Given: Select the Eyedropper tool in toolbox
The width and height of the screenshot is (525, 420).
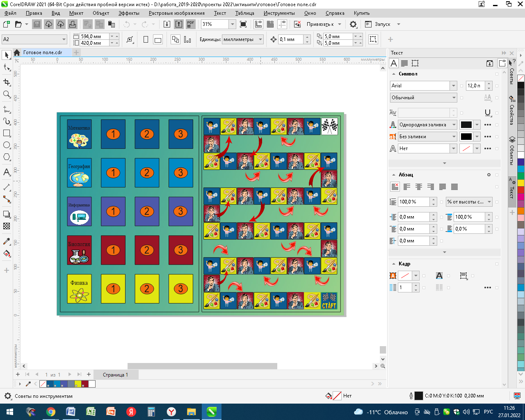Looking at the screenshot, I should 7,241.
